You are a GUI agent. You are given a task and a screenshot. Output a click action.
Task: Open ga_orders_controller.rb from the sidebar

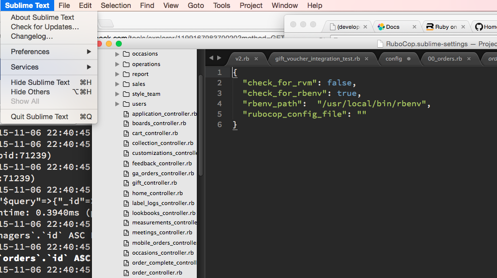click(163, 173)
